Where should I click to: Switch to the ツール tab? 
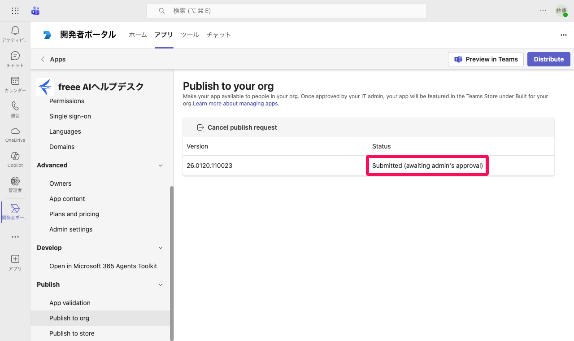[x=190, y=35]
